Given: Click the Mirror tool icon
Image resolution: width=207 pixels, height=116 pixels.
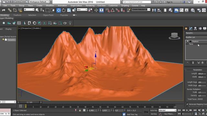Looking at the screenshot, I should pyautogui.click(x=154, y=10).
